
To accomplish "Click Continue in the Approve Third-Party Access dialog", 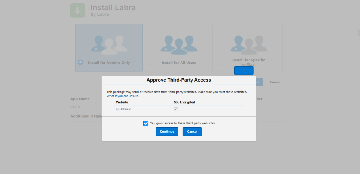I will [x=167, y=131].
